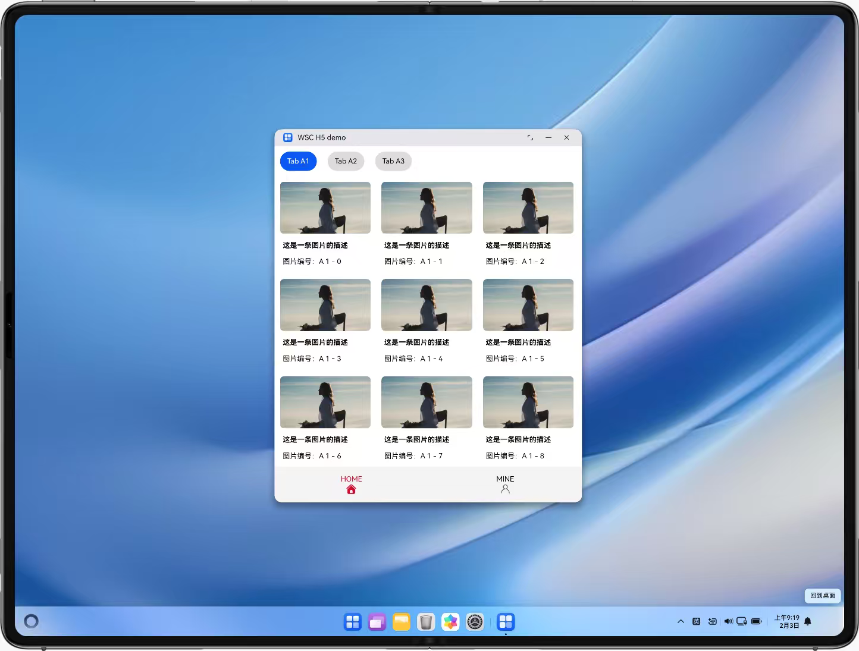Open the yellow file manager dock icon
Image resolution: width=859 pixels, height=651 pixels.
coord(402,622)
